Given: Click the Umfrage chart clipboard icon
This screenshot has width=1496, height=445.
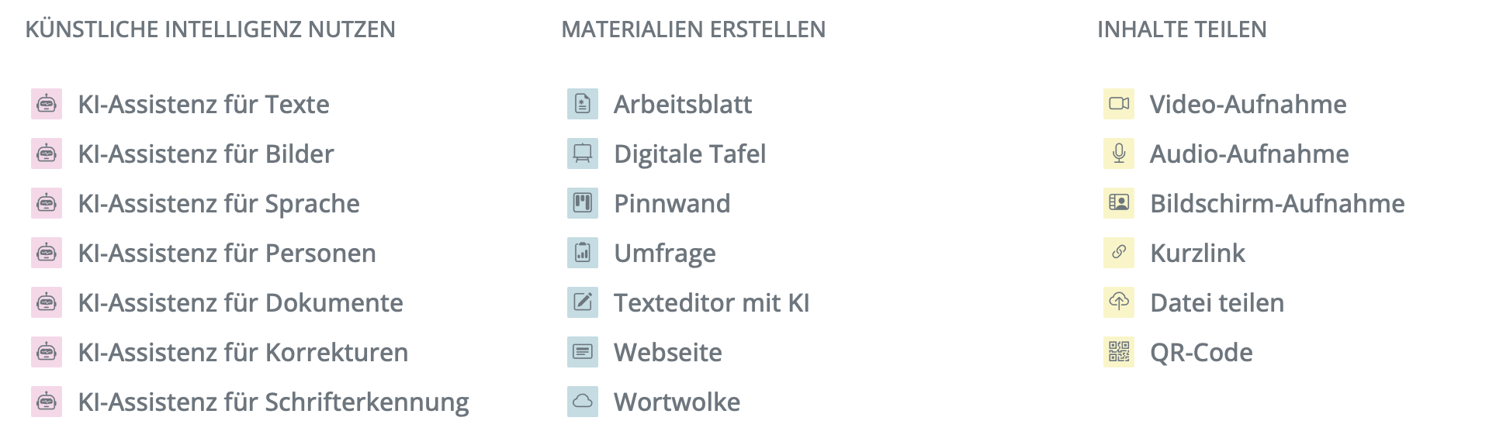Looking at the screenshot, I should (583, 253).
